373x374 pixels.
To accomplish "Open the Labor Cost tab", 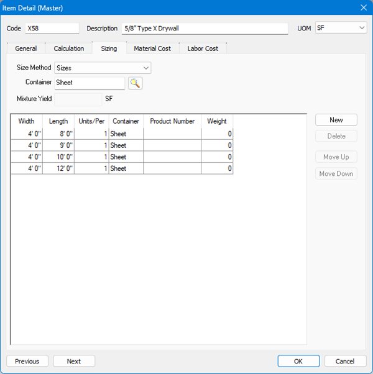I will pyautogui.click(x=203, y=48).
